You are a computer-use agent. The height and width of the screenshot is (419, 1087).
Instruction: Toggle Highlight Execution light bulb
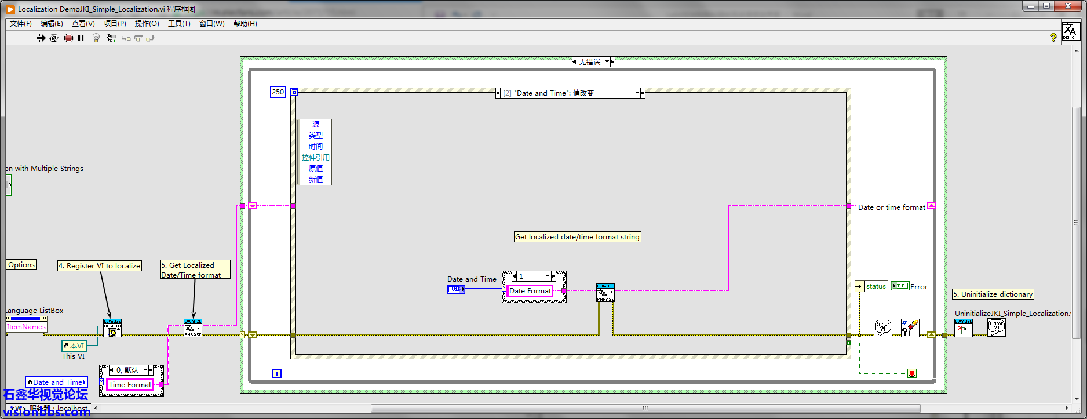[96, 38]
